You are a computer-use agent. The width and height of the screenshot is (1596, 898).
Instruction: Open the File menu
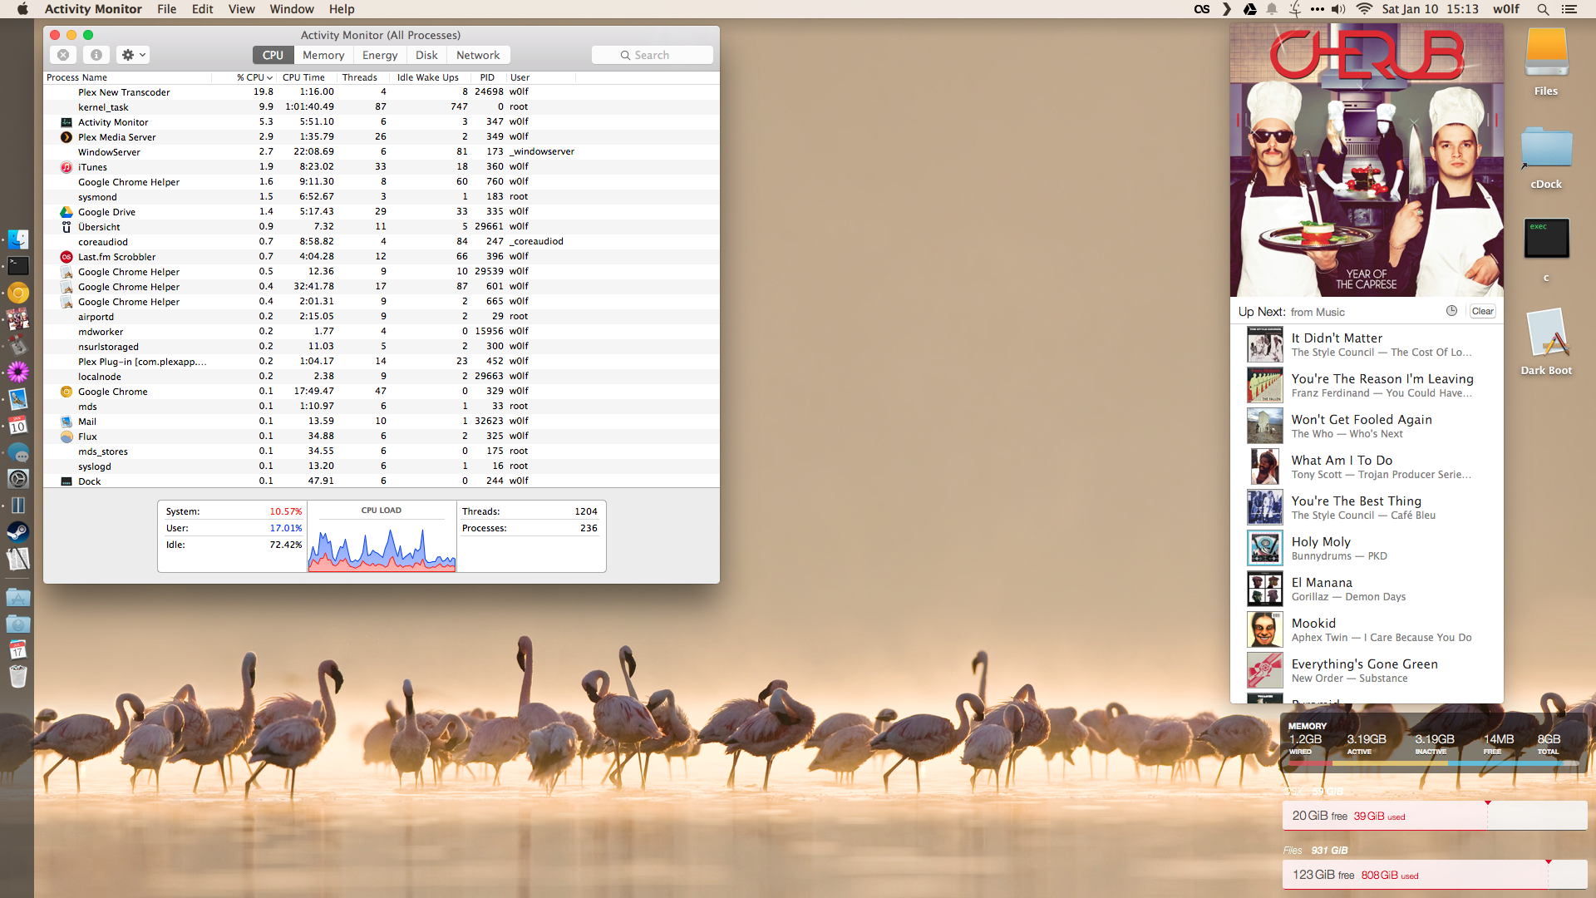[x=167, y=9]
